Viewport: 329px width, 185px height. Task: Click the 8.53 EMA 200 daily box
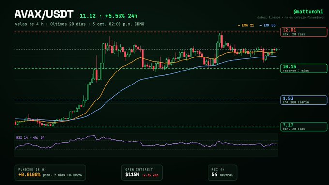coord(303,100)
